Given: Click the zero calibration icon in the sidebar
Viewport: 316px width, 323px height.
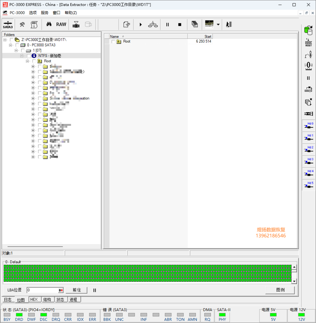Looking at the screenshot, I should pos(308,66).
